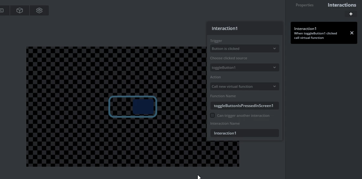Image resolution: width=362 pixels, height=179 pixels.
Task: Select the toggle button widget on canvas
Action: click(133, 107)
